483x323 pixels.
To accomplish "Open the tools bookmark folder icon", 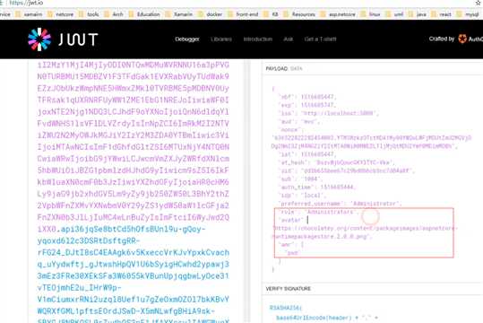I will click(82, 14).
